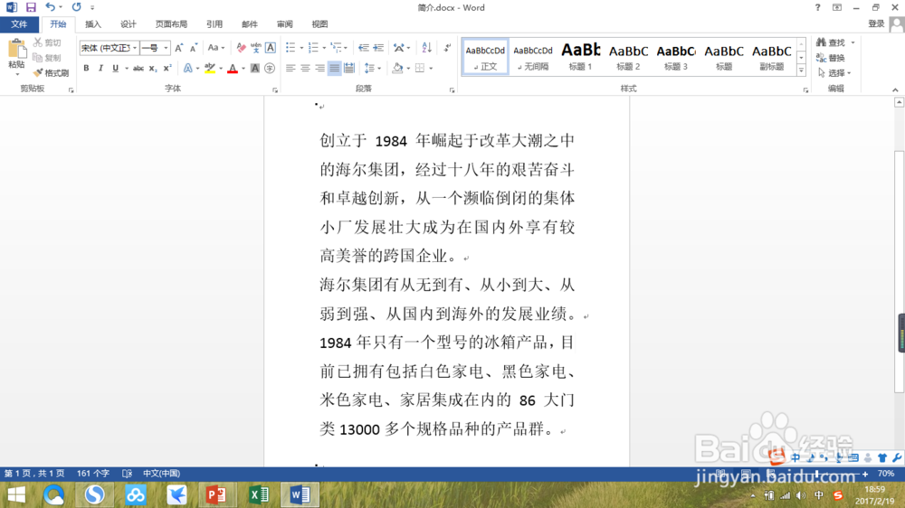905x508 pixels.
Task: Apply yellow text highlight color
Action: point(210,68)
